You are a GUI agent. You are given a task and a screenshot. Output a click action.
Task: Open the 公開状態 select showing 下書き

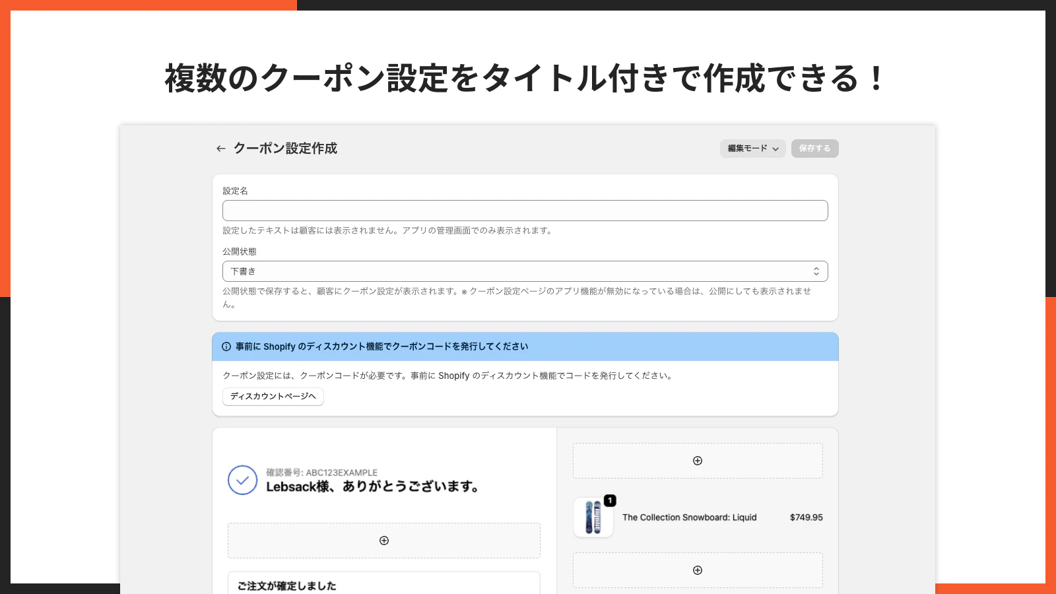pos(525,271)
